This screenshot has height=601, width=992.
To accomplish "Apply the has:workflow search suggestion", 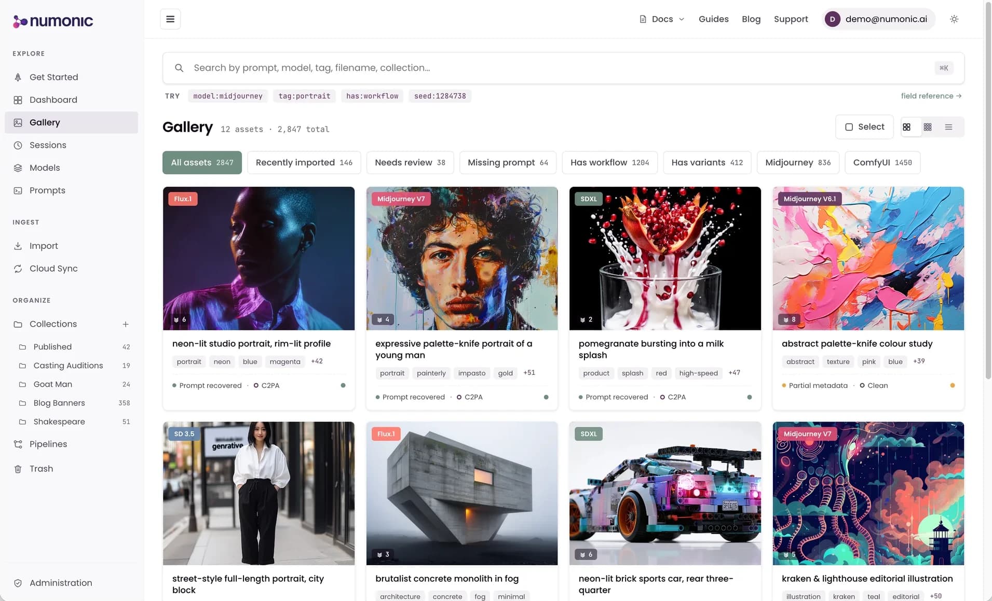I will coord(372,96).
